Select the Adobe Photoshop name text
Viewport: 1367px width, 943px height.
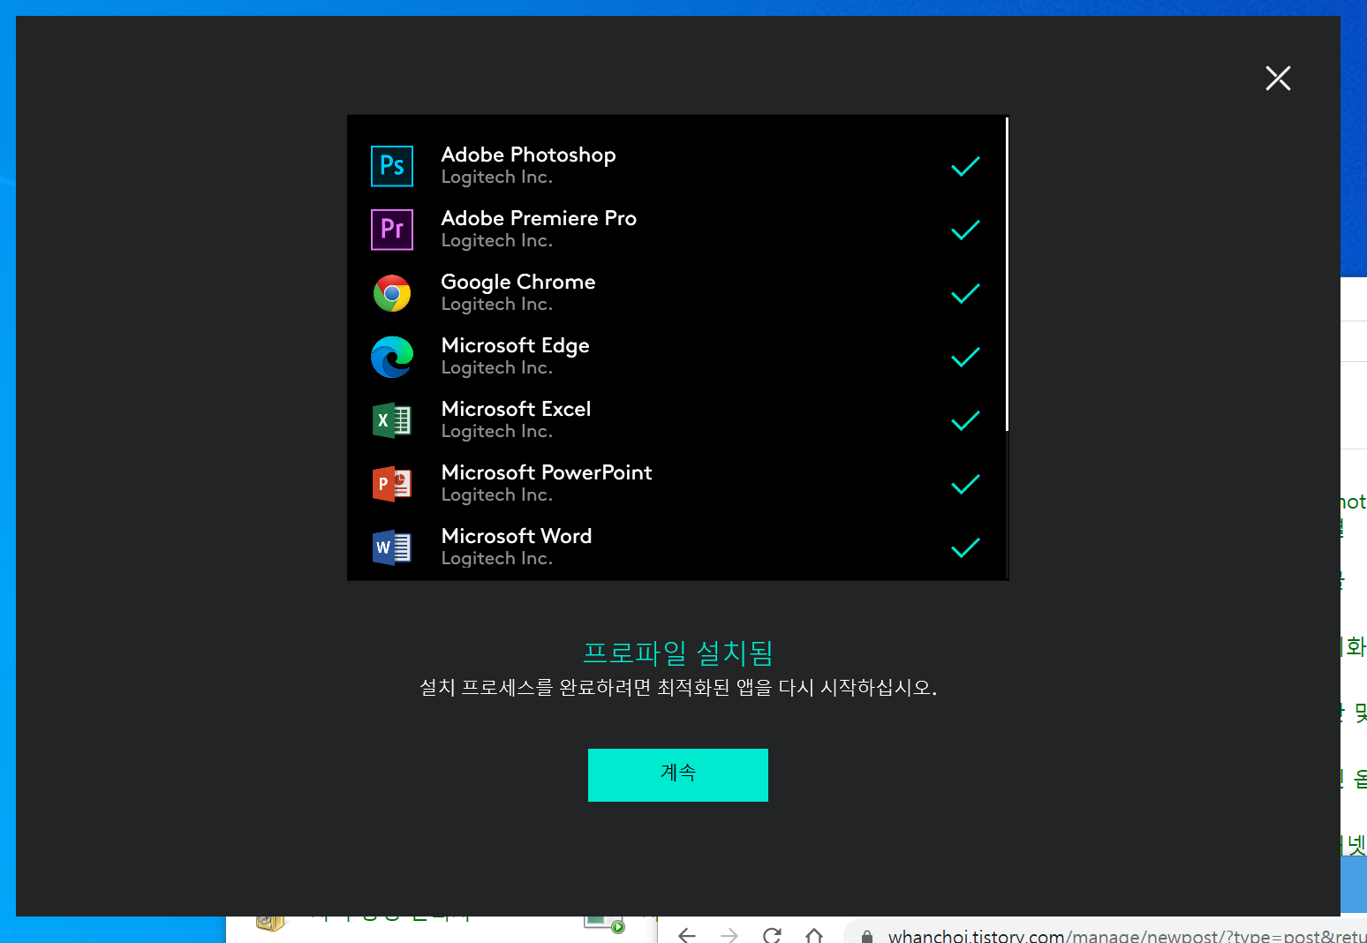point(528,155)
